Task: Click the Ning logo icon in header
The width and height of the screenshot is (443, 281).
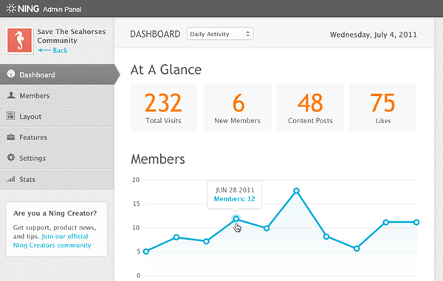Action: [x=11, y=8]
